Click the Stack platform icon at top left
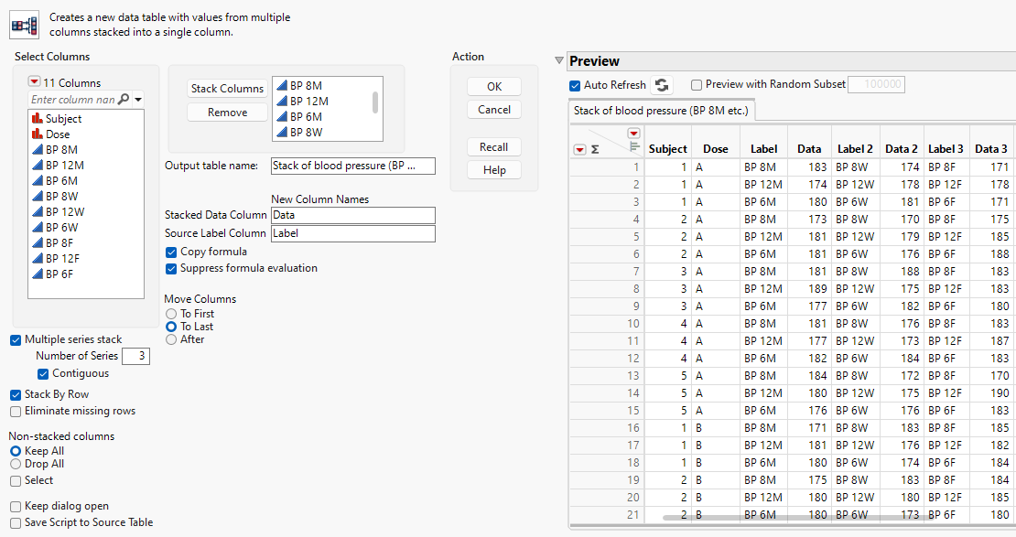 click(x=24, y=26)
